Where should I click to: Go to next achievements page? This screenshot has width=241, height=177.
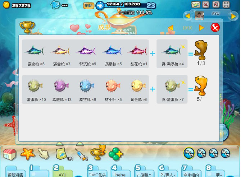tap(201, 28)
